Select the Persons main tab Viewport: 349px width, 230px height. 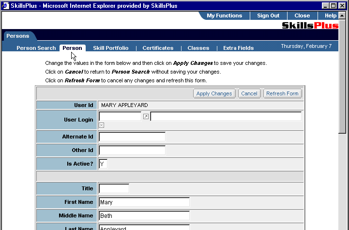pos(18,36)
